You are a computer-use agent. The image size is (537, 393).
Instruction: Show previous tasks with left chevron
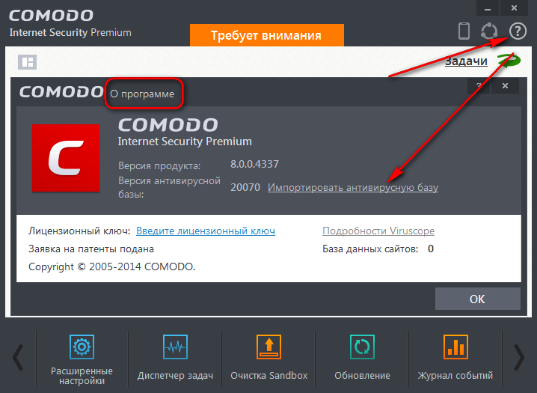click(18, 358)
